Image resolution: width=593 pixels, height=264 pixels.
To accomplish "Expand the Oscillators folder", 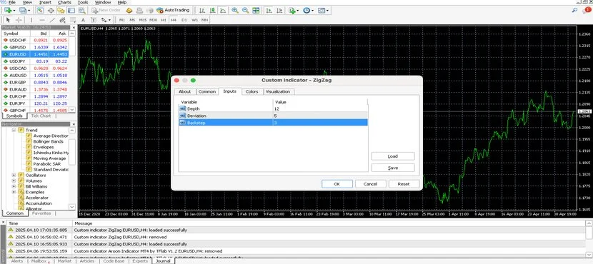I will pyautogui.click(x=14, y=176).
